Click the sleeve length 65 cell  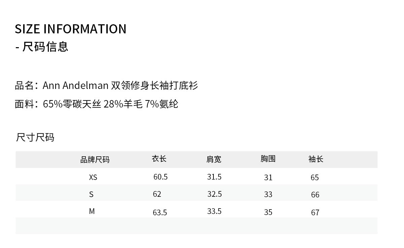[315, 178]
